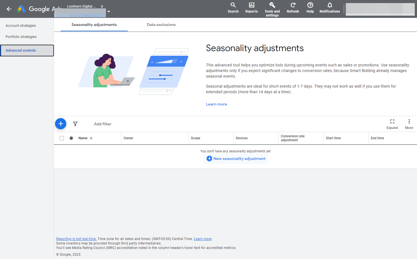The image size is (417, 259).
Task: Click the status dot column header
Action: click(71, 138)
